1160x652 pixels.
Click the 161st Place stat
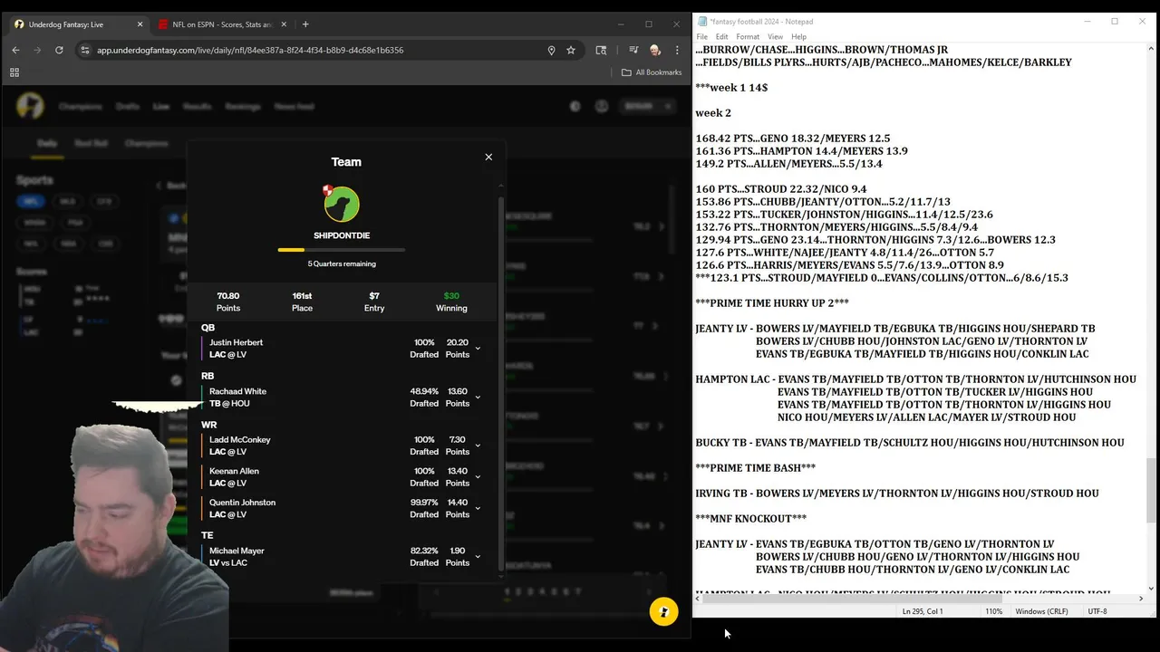pos(302,302)
